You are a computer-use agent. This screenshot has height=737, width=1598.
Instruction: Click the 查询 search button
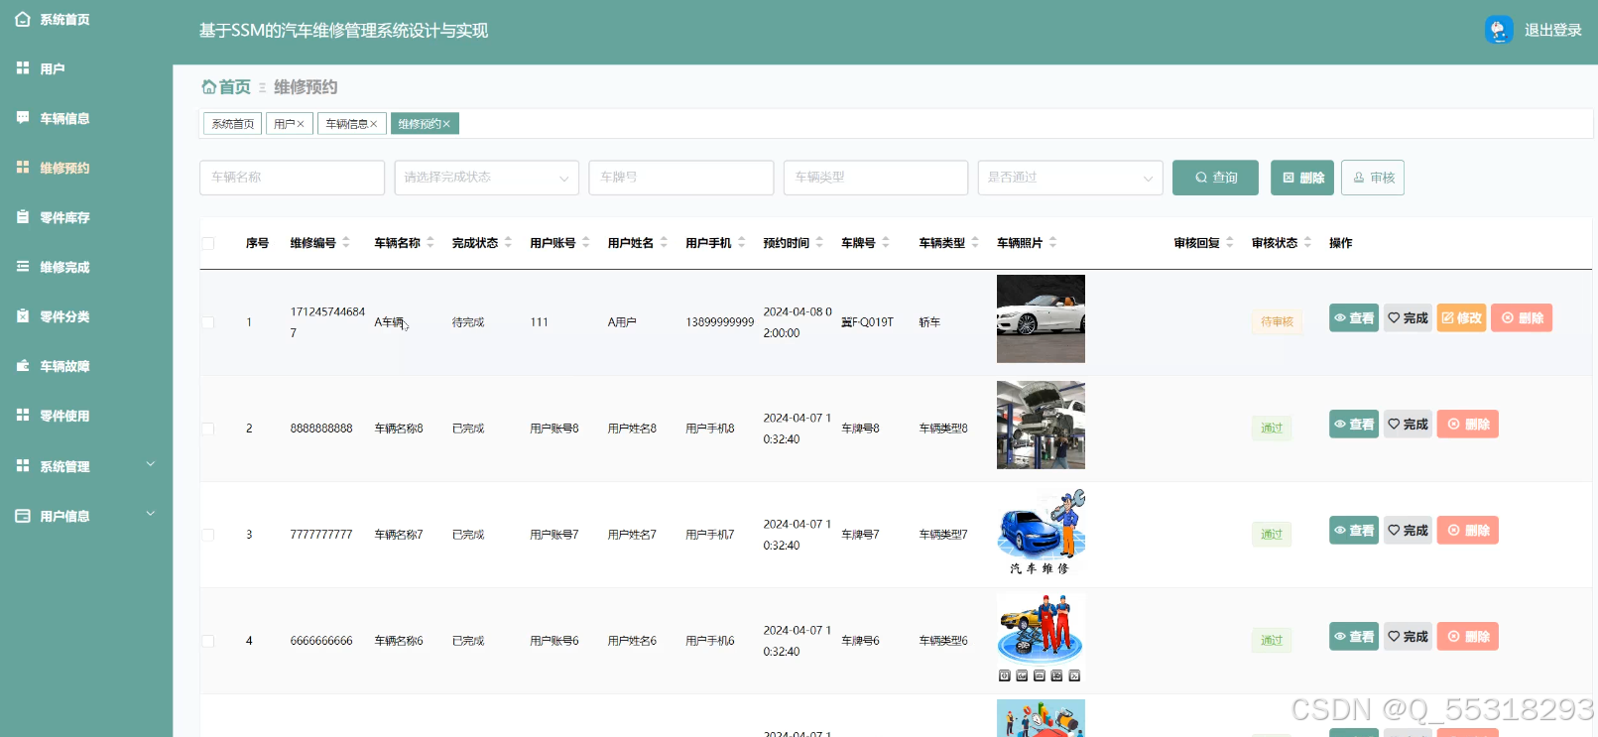click(1215, 178)
